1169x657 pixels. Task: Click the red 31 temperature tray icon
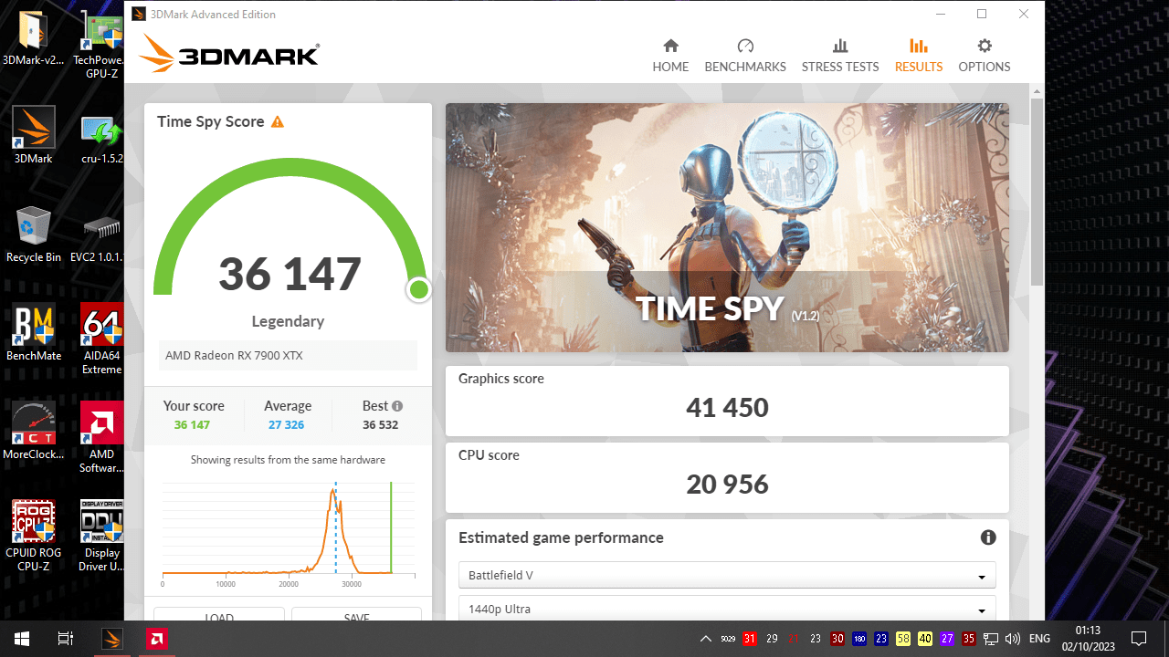[750, 639]
